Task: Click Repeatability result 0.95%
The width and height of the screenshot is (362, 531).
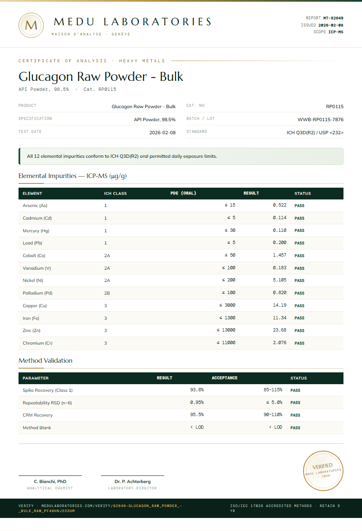Action: pyautogui.click(x=197, y=402)
